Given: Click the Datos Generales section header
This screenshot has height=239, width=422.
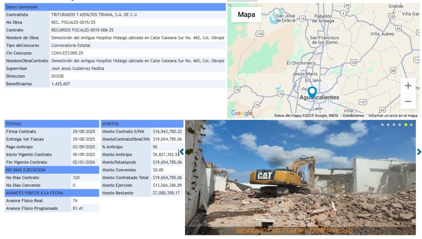Looking at the screenshot, I should (x=115, y=7).
